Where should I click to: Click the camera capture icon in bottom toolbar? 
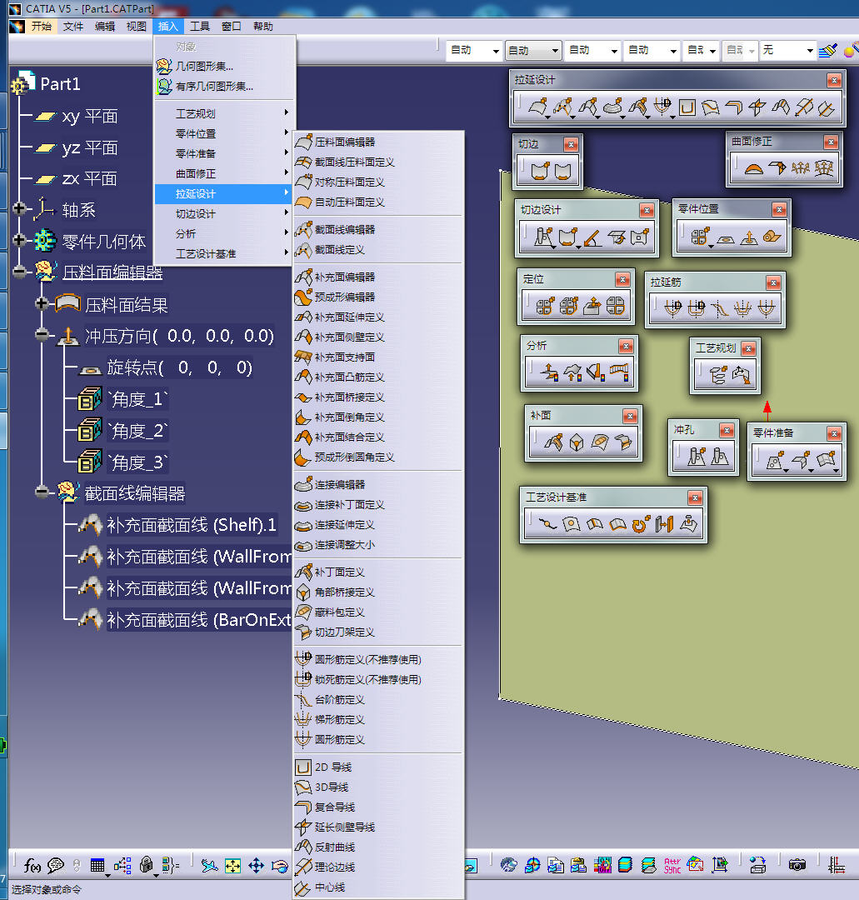tap(797, 865)
